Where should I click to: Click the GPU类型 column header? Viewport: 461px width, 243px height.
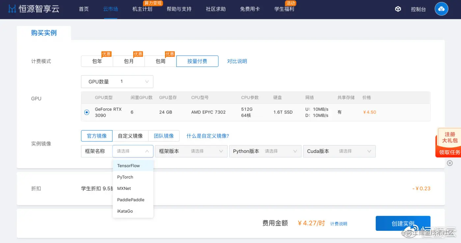104,98
